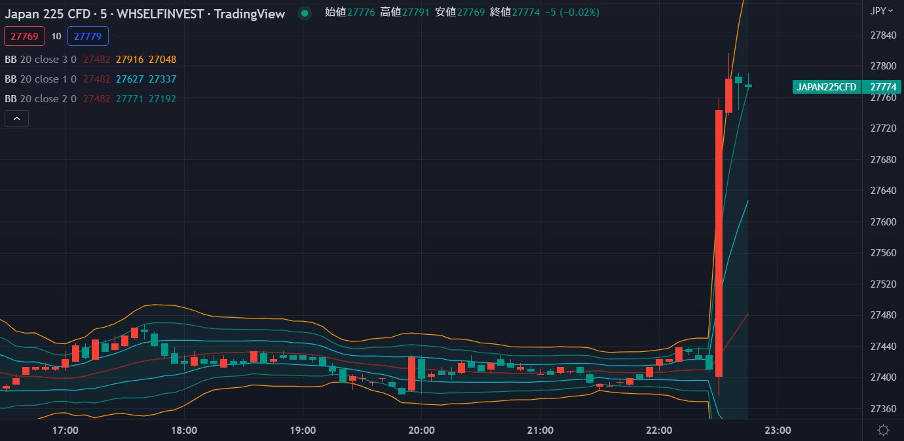This screenshot has height=441, width=904.
Task: Click the 27640 price axis label
Action: point(883,191)
